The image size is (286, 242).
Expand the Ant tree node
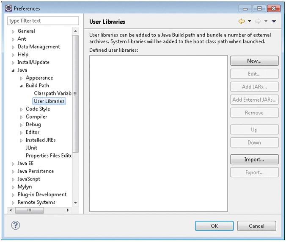coord(13,39)
